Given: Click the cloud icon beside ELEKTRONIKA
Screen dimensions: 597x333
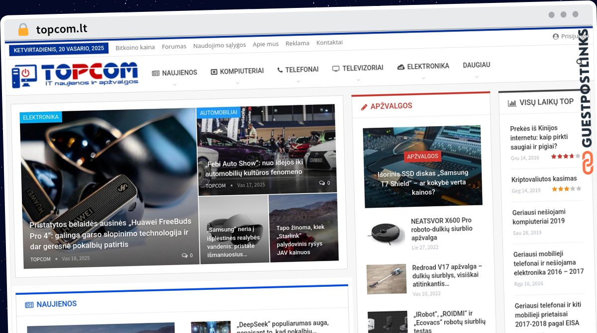Looking at the screenshot, I should point(401,67).
